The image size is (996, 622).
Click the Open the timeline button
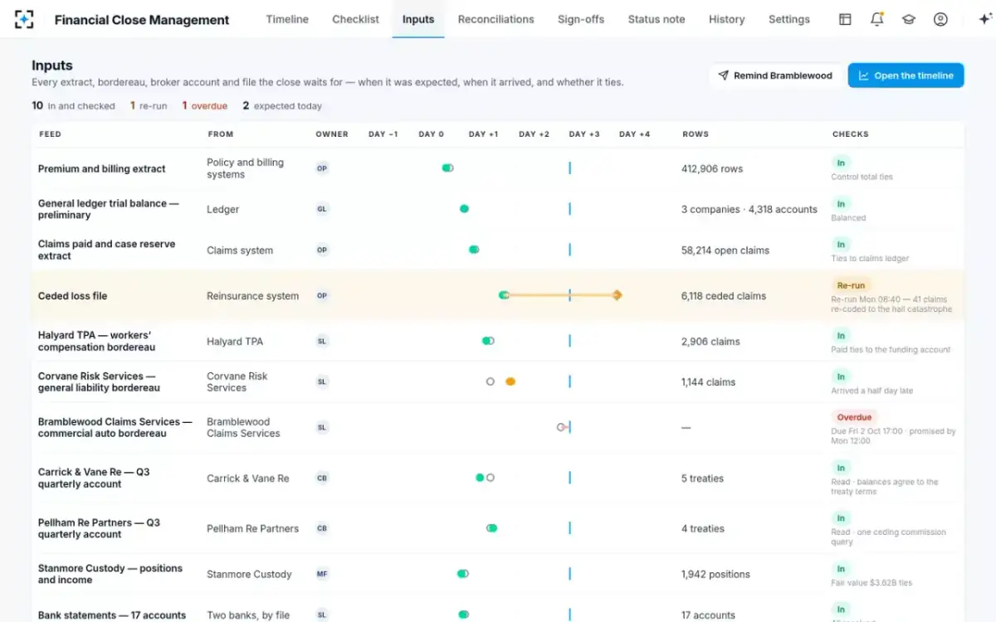[x=906, y=75]
